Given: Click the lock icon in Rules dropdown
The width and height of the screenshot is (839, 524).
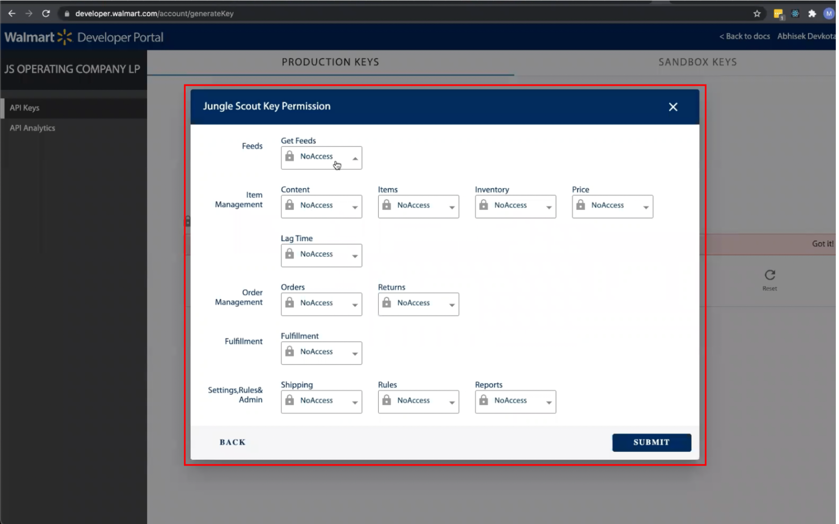Looking at the screenshot, I should click(x=387, y=400).
